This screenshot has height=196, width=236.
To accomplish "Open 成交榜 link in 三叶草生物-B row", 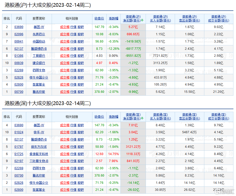I will click(x=65, y=161).
